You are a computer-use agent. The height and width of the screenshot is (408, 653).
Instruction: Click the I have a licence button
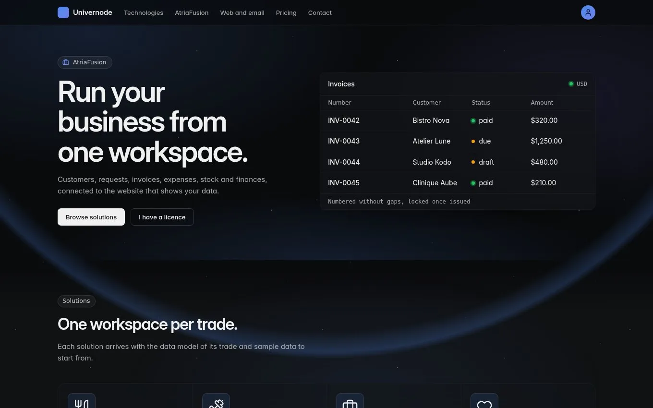(162, 217)
